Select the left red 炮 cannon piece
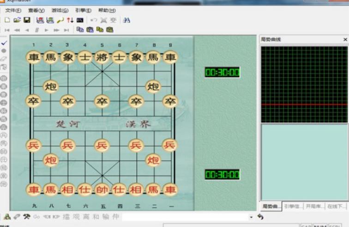This screenshot has width=349, height=227. (51, 160)
